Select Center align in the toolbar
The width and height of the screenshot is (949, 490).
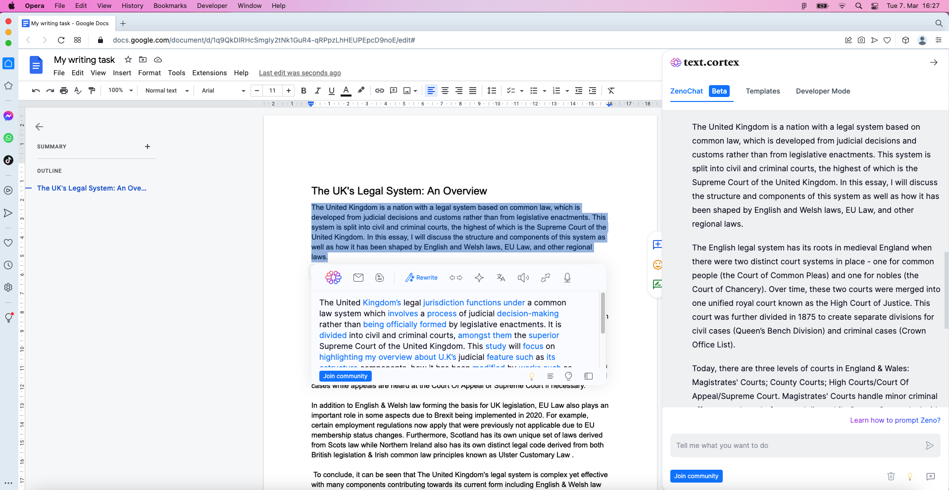click(445, 91)
